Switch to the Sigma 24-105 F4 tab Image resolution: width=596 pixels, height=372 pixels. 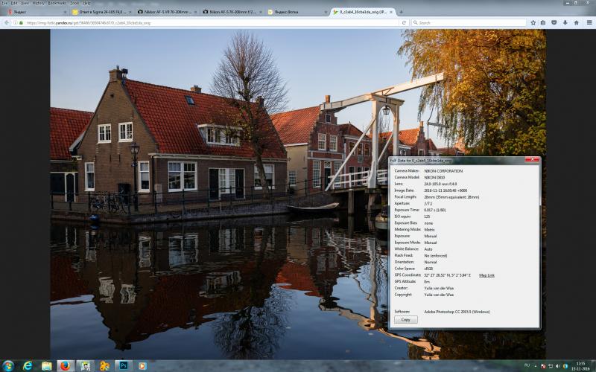101,12
